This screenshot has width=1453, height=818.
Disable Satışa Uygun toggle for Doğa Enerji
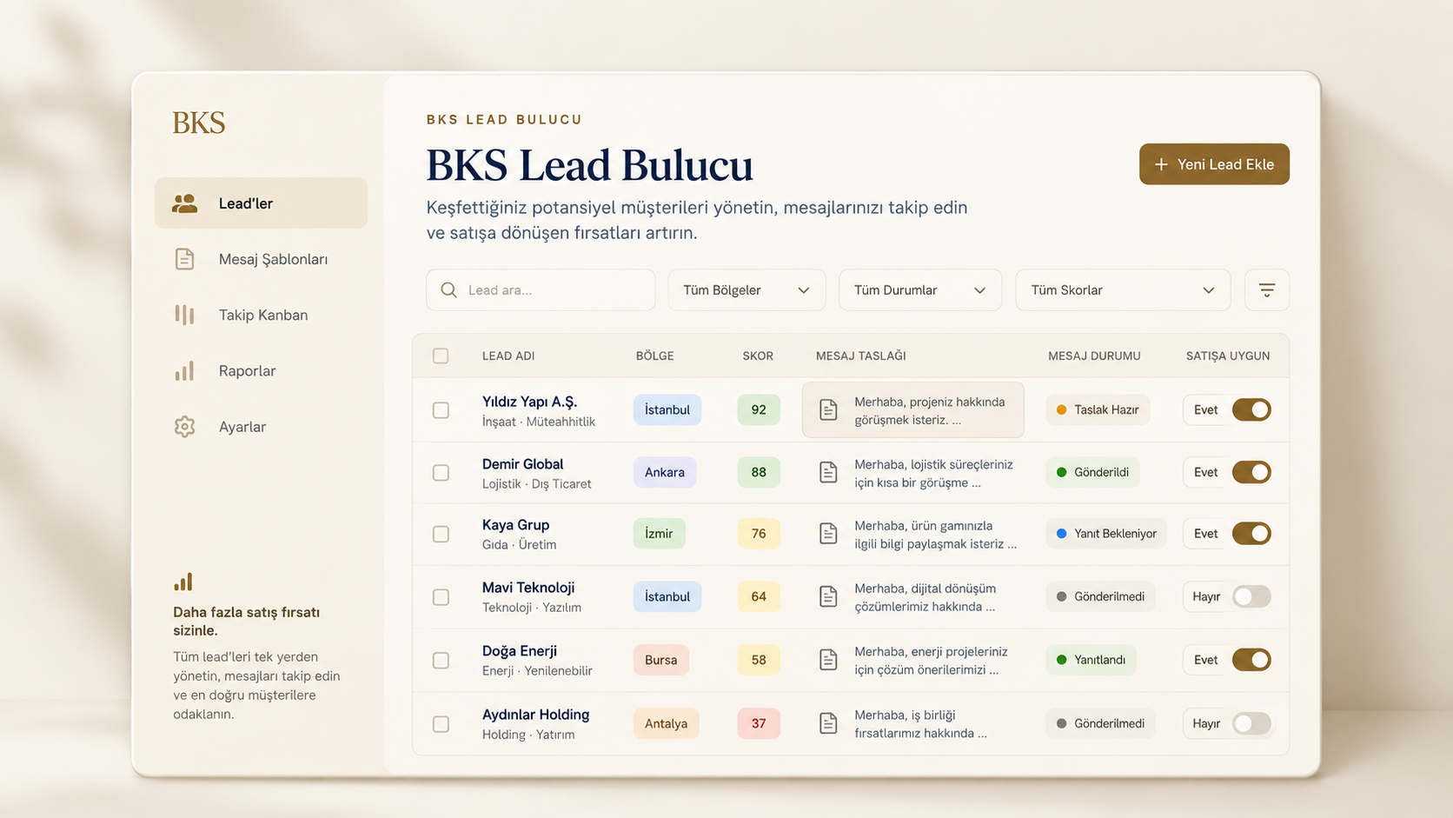tap(1251, 660)
